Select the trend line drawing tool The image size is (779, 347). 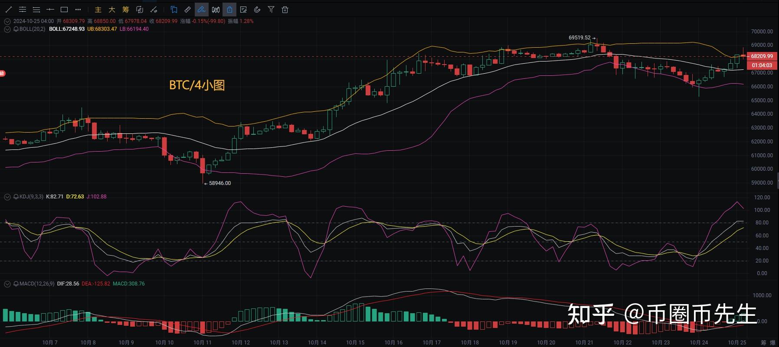tap(9, 10)
